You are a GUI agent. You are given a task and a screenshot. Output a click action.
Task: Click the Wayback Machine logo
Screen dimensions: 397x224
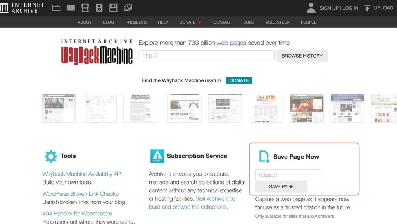point(97,52)
